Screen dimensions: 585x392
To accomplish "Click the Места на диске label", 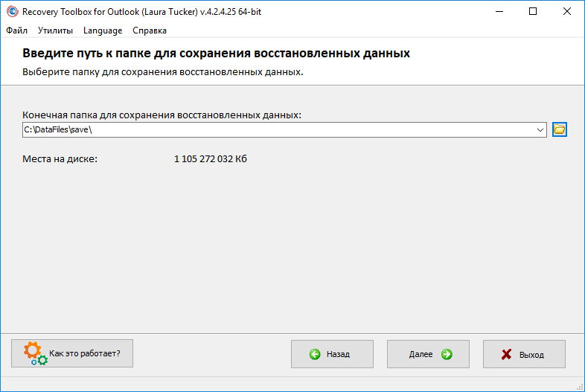I will coord(60,159).
